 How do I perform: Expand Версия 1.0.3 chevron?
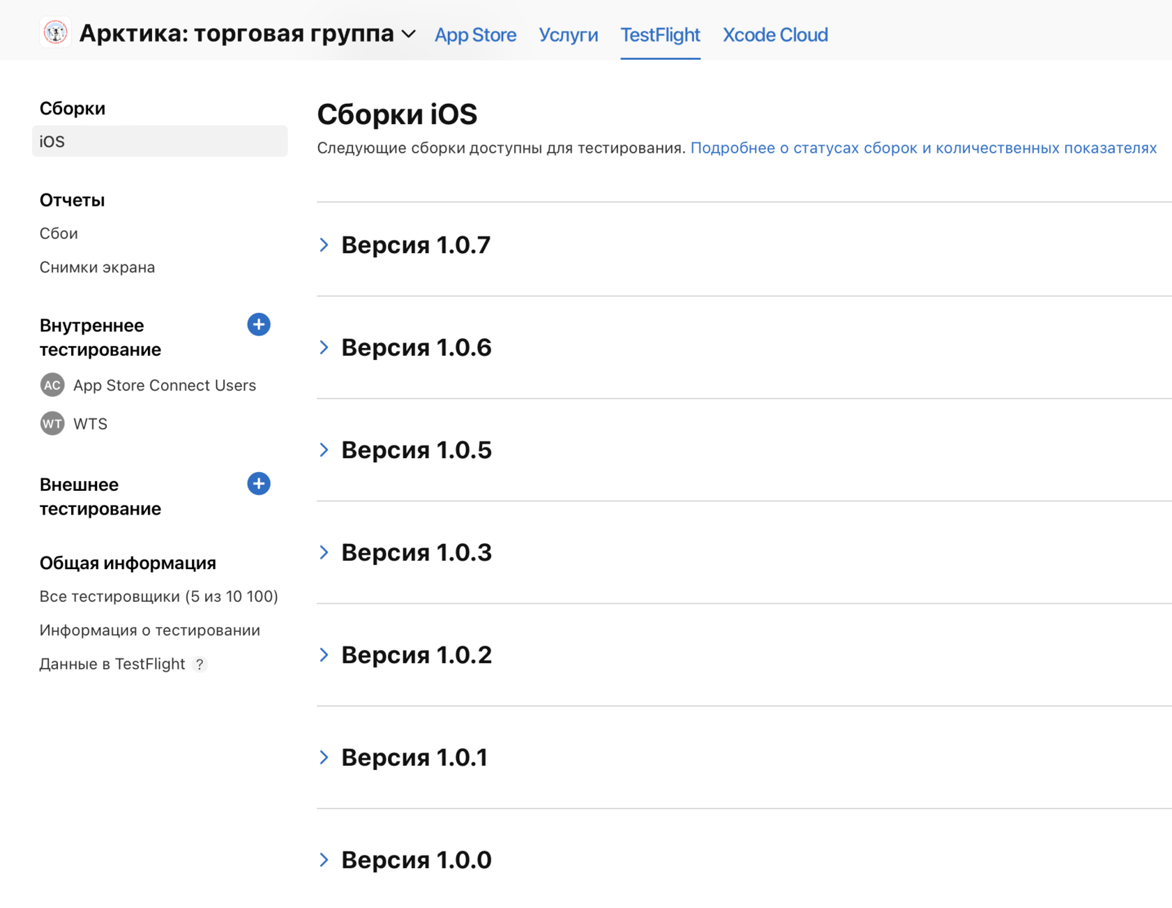pos(324,552)
